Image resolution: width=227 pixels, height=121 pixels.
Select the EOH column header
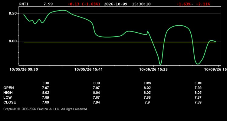[46, 83]
